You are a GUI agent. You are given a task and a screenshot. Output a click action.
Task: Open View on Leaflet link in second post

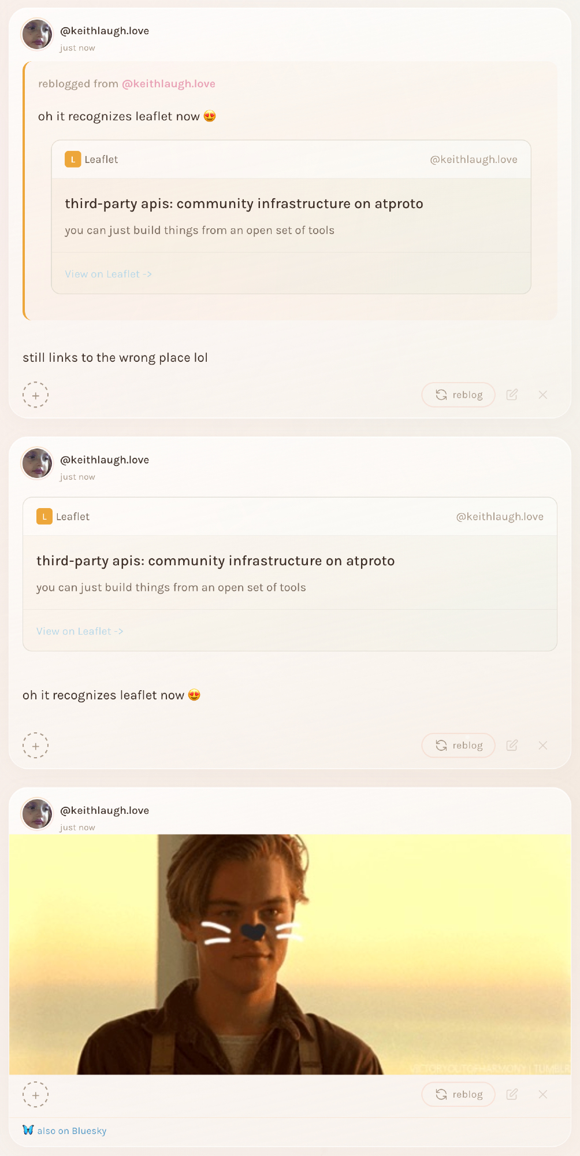point(80,631)
